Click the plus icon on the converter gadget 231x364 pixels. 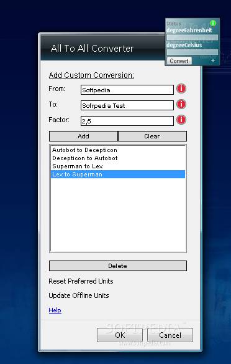pos(213,60)
